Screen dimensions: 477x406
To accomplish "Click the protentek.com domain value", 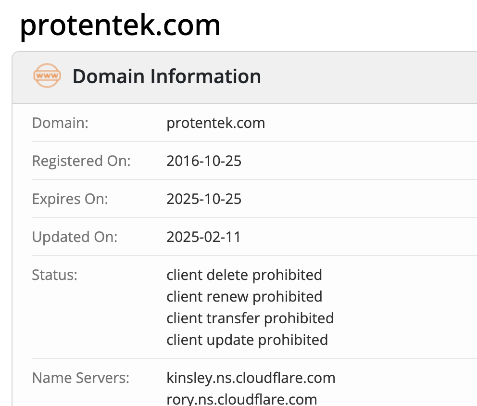I will [x=215, y=123].
